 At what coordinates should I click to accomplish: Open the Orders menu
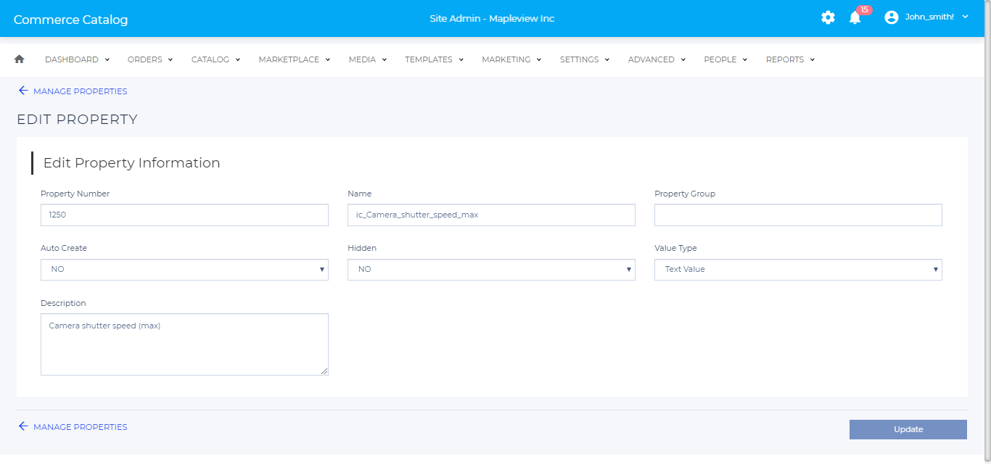tap(150, 59)
